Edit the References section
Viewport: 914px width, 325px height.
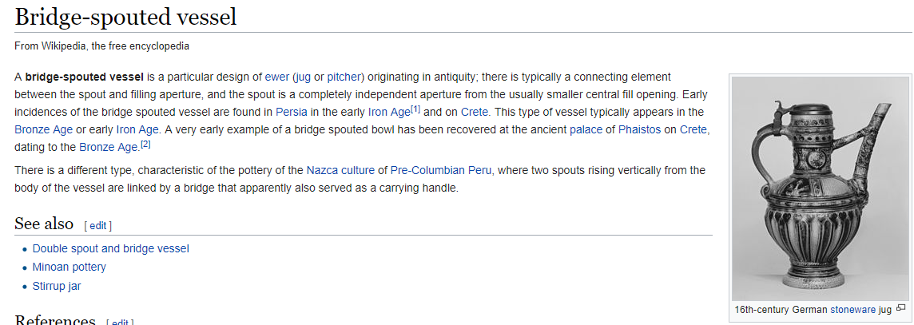(x=119, y=322)
